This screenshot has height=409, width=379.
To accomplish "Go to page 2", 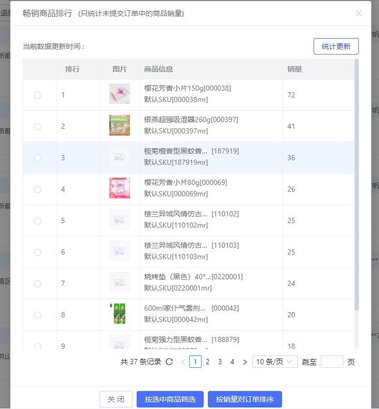I will [208, 362].
